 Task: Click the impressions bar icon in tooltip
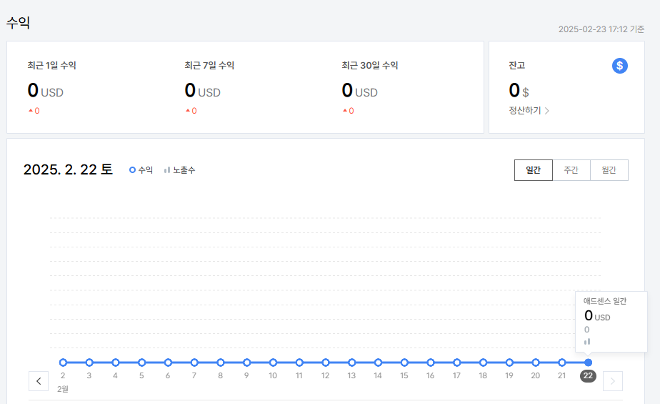pos(587,342)
